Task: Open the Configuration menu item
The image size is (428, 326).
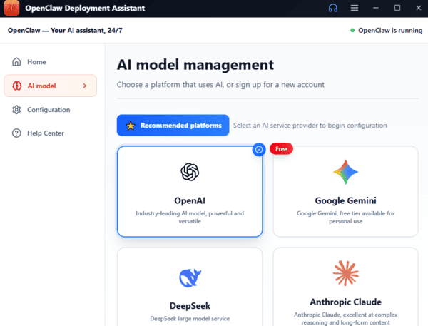Action: [51, 109]
